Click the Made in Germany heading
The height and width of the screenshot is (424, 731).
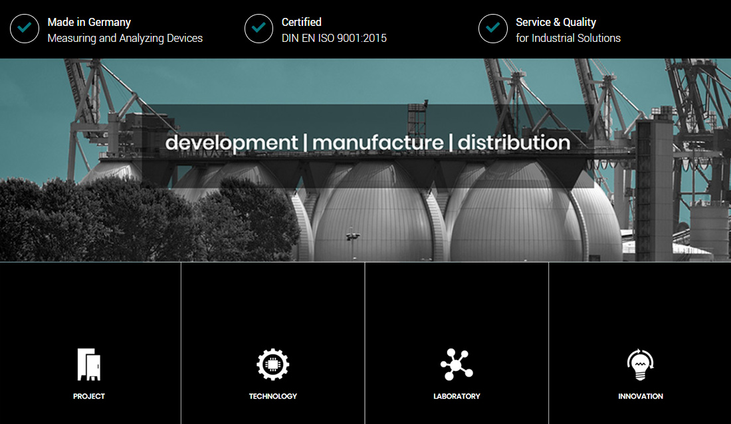(x=89, y=22)
